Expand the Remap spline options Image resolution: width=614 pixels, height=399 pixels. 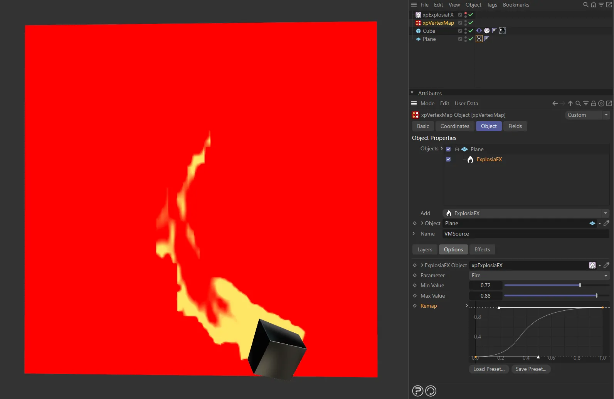tap(467, 306)
